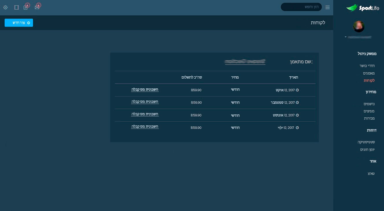Expand the user profile dropdown arrow
Image resolution: width=384 pixels, height=211 pixels.
click(x=346, y=37)
